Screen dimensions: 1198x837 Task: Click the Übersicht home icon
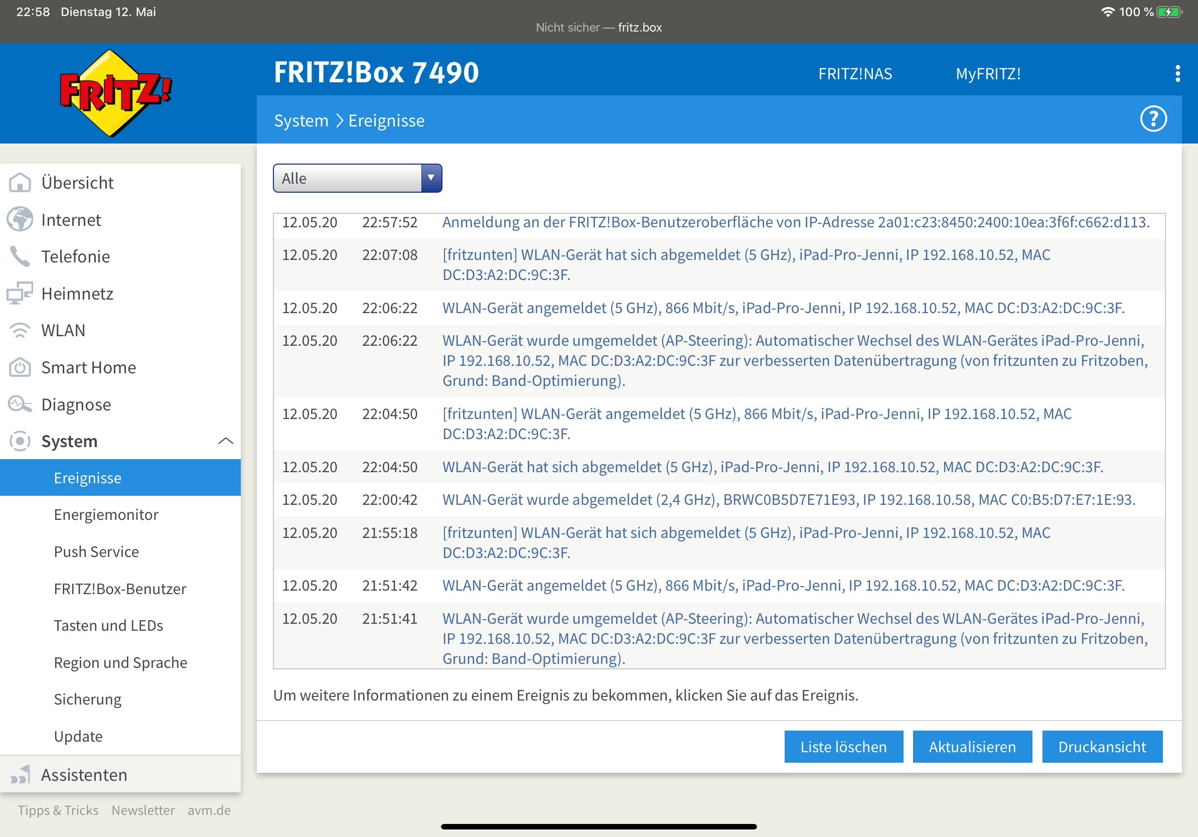[x=20, y=183]
